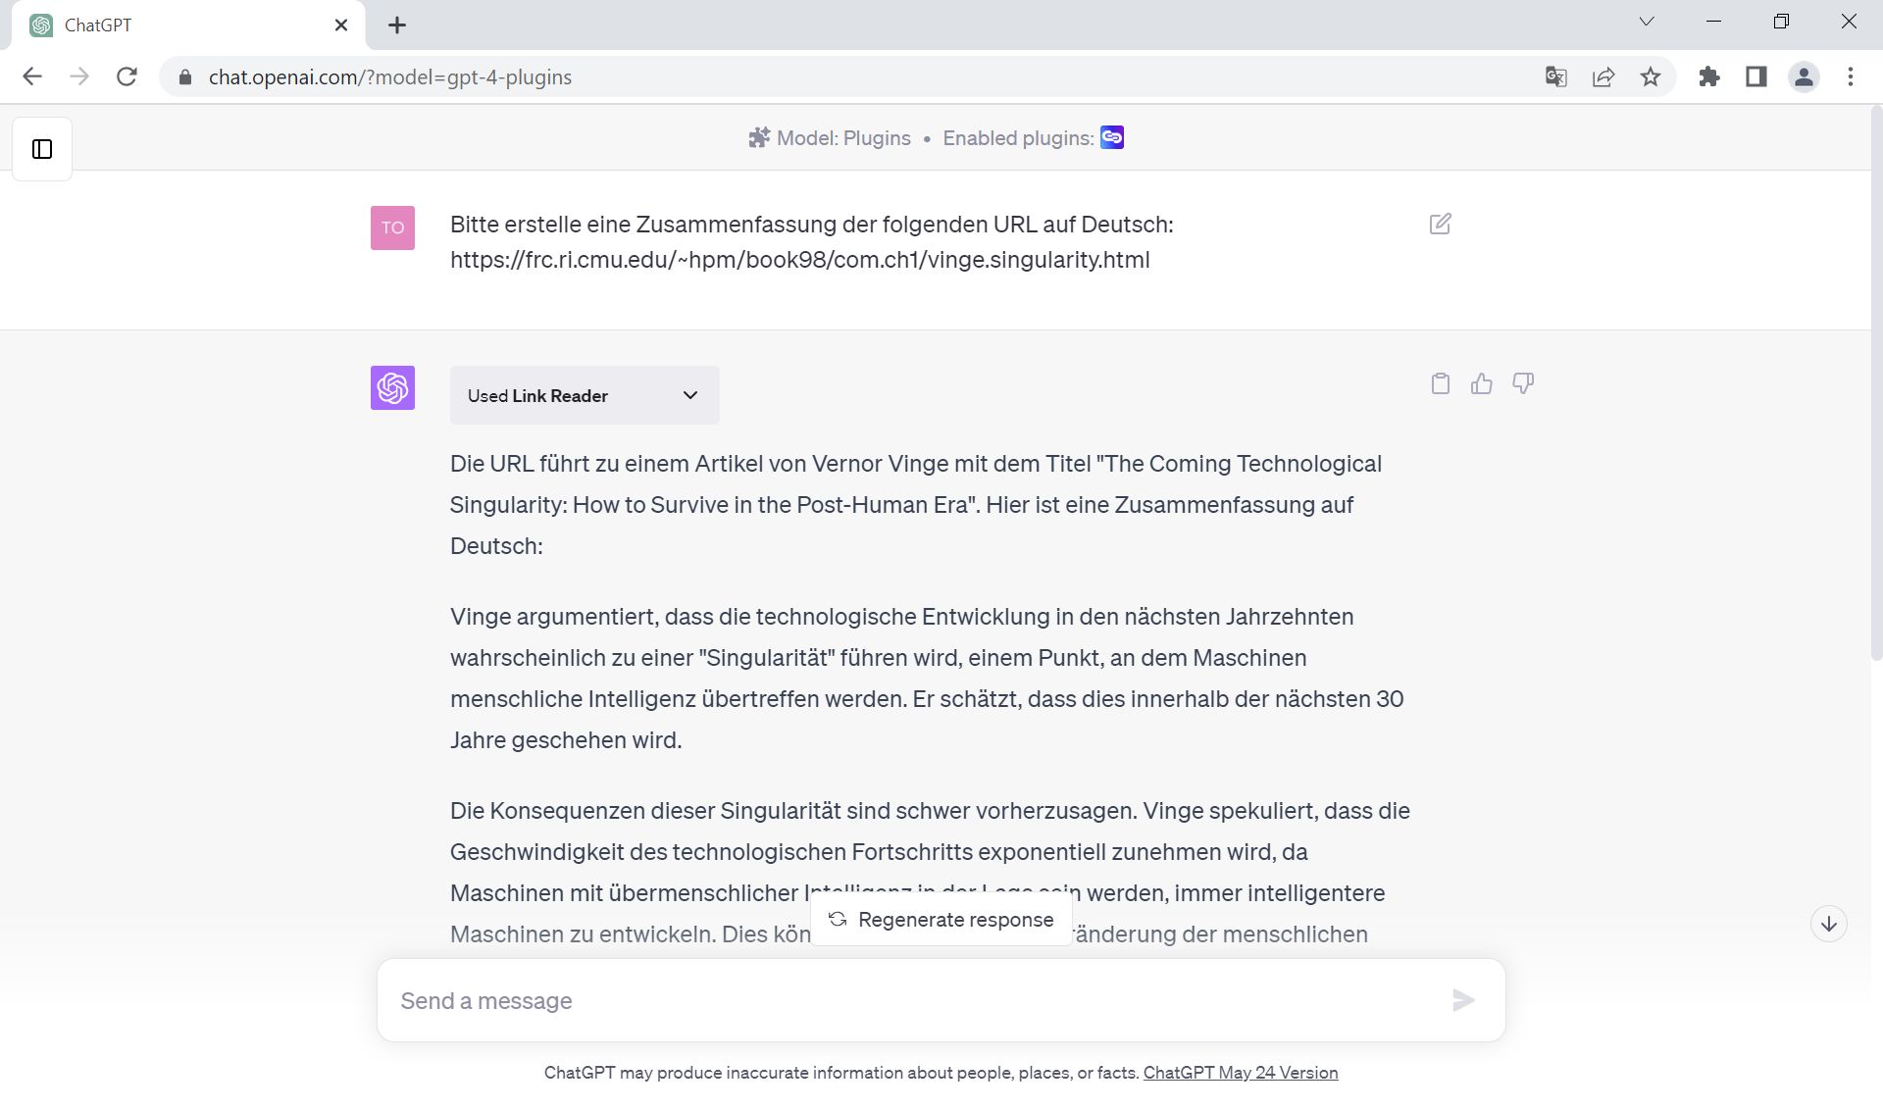The width and height of the screenshot is (1883, 1110).
Task: Open the Chrome profile avatar
Action: tap(1804, 76)
